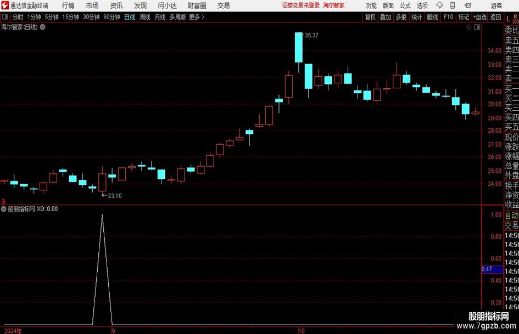The image size is (519, 334).
Task: Add stock with +自选 button
Action: [x=480, y=17]
